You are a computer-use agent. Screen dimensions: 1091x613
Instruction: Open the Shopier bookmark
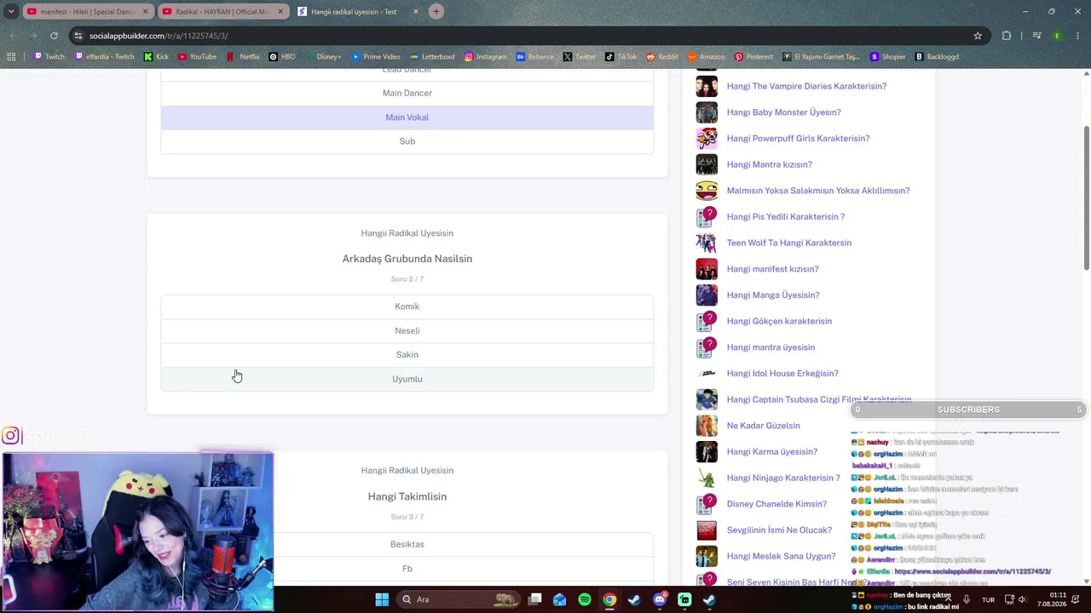[x=888, y=57]
